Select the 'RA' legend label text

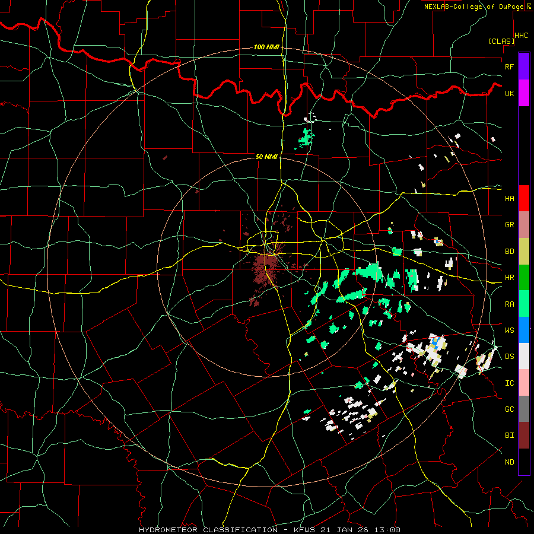click(x=509, y=304)
